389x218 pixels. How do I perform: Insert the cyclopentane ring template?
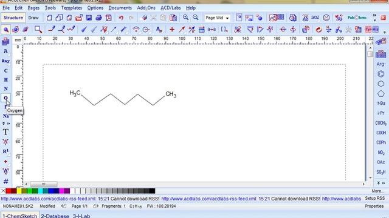pyautogui.click(x=381, y=94)
